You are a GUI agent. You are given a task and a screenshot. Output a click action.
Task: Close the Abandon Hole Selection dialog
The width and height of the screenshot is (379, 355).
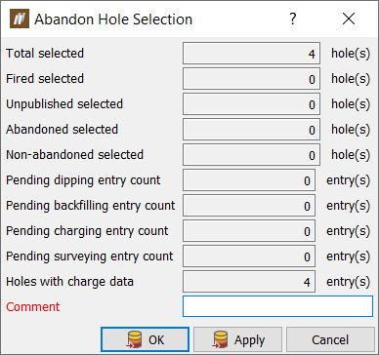pyautogui.click(x=349, y=20)
